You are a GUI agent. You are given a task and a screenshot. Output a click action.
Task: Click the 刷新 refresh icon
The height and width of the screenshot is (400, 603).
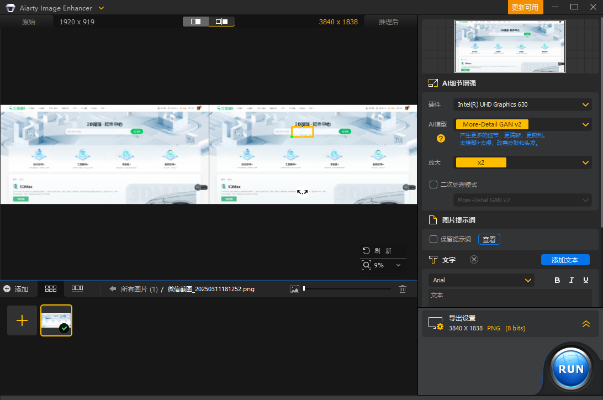[x=366, y=251]
